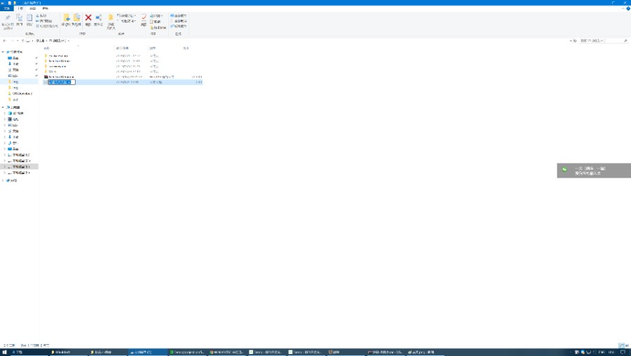
Task: Switch to the View (查看) ribbon tab
Action: (45, 8)
